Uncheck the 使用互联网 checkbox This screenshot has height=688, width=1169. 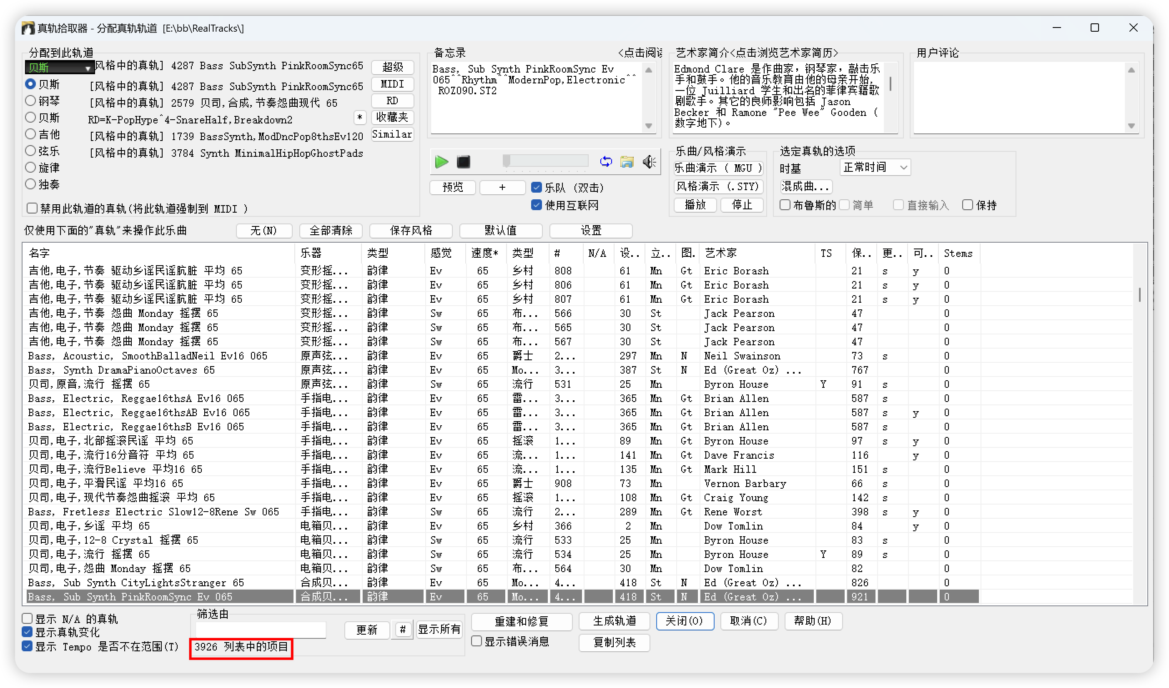537,205
